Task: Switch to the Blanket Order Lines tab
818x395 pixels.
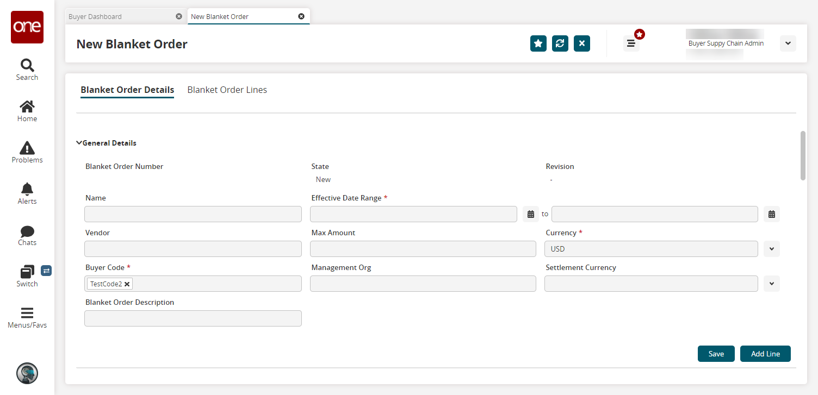Action: click(227, 90)
